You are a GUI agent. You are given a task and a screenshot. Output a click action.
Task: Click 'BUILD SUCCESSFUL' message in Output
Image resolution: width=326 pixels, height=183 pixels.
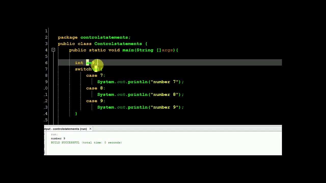coord(86,143)
